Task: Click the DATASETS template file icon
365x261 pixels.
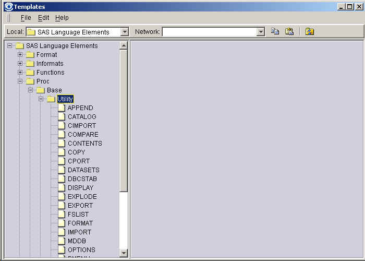Action: tap(62, 170)
